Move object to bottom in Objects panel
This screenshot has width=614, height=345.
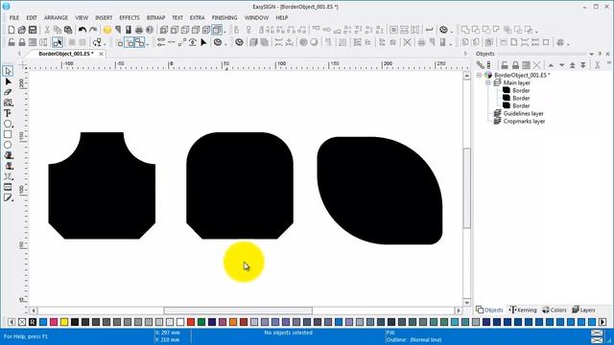(583, 65)
